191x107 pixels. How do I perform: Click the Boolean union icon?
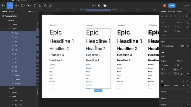(x=104, y=6)
